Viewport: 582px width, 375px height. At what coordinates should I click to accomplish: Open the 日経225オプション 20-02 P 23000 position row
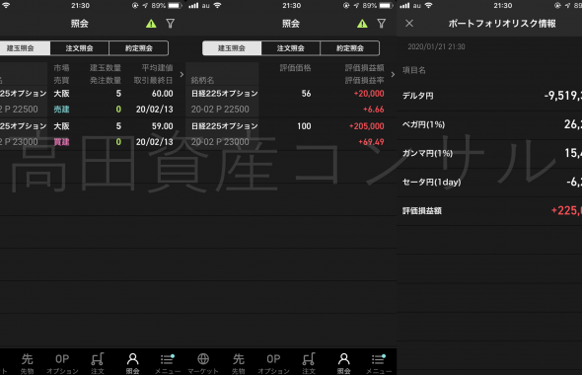[291, 134]
